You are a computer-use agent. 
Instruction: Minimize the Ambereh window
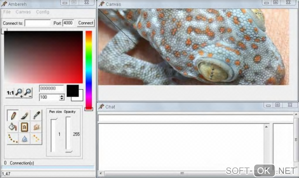pyautogui.click(x=65, y=3)
